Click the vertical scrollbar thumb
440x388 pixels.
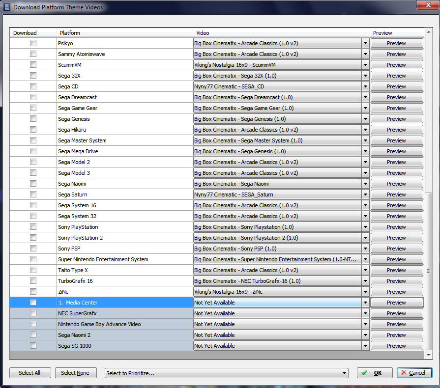[x=429, y=271]
